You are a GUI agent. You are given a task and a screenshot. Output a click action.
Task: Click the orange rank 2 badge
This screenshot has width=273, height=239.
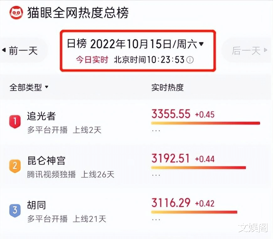(15, 166)
